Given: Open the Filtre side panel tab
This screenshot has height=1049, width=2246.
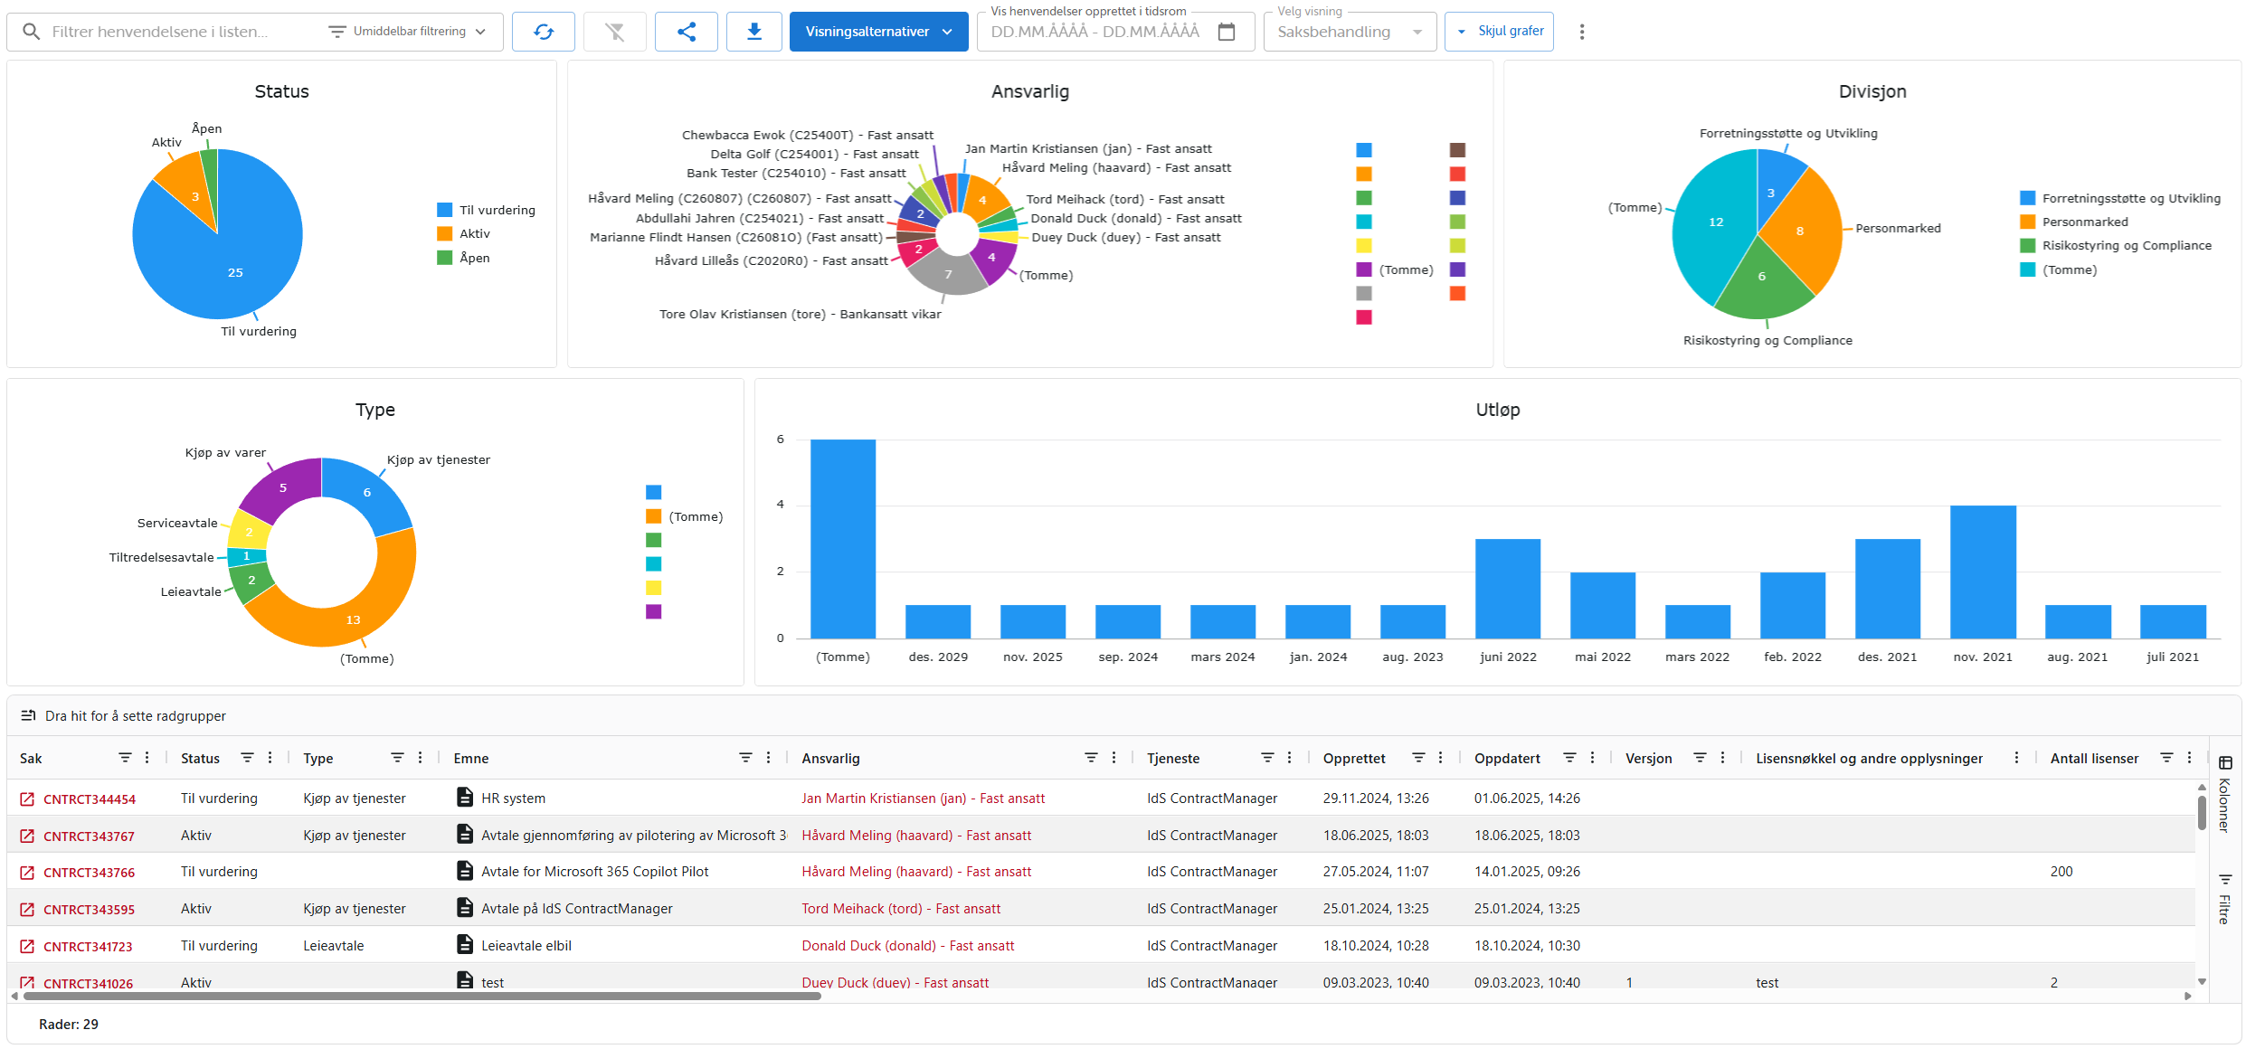Looking at the screenshot, I should pos(2224,899).
